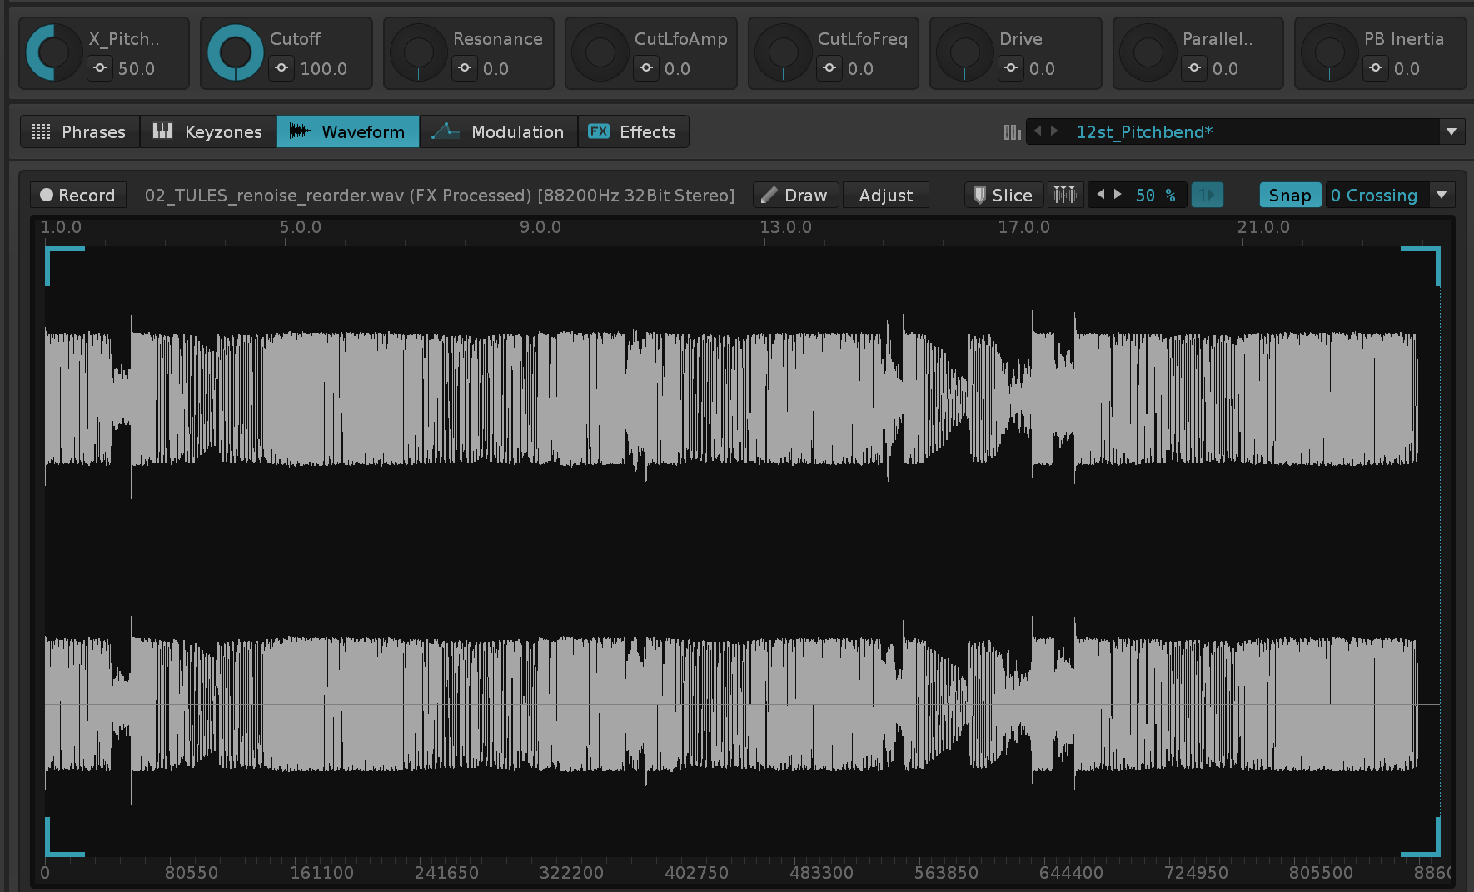1474x892 pixels.
Task: Go to next instrument preset
Action: pos(1054,131)
